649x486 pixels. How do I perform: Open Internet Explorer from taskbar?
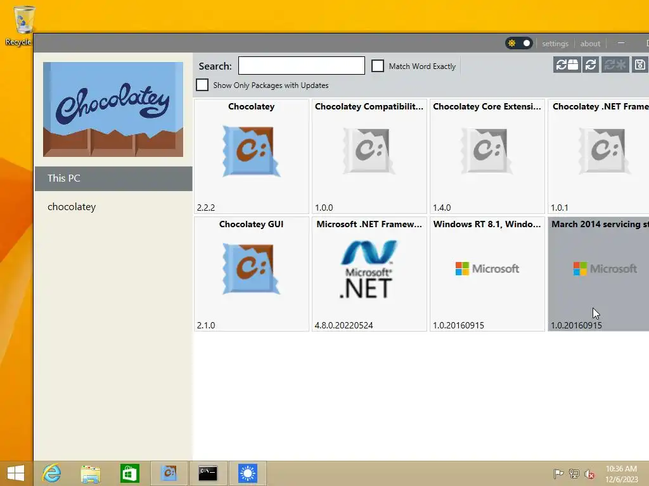pyautogui.click(x=52, y=473)
